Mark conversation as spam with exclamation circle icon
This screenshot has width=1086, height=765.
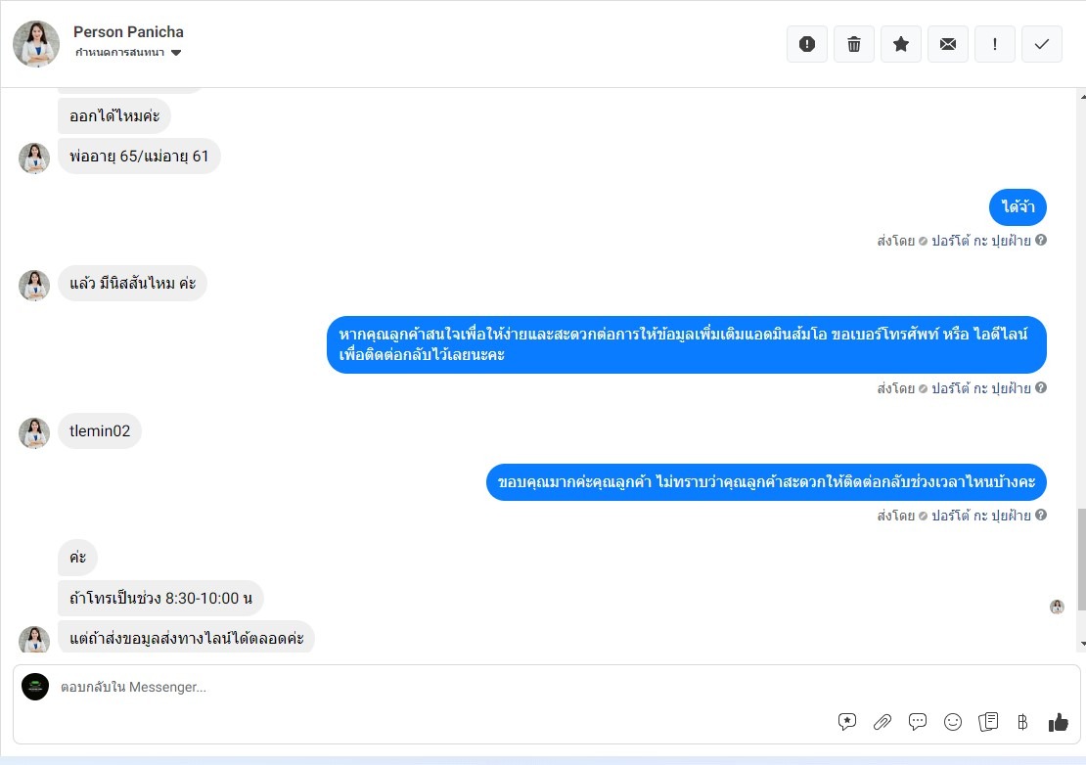[x=807, y=44]
